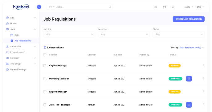Check the Junior PHP developer row checkbox
This screenshot has height=112, width=212.
coord(45,105)
